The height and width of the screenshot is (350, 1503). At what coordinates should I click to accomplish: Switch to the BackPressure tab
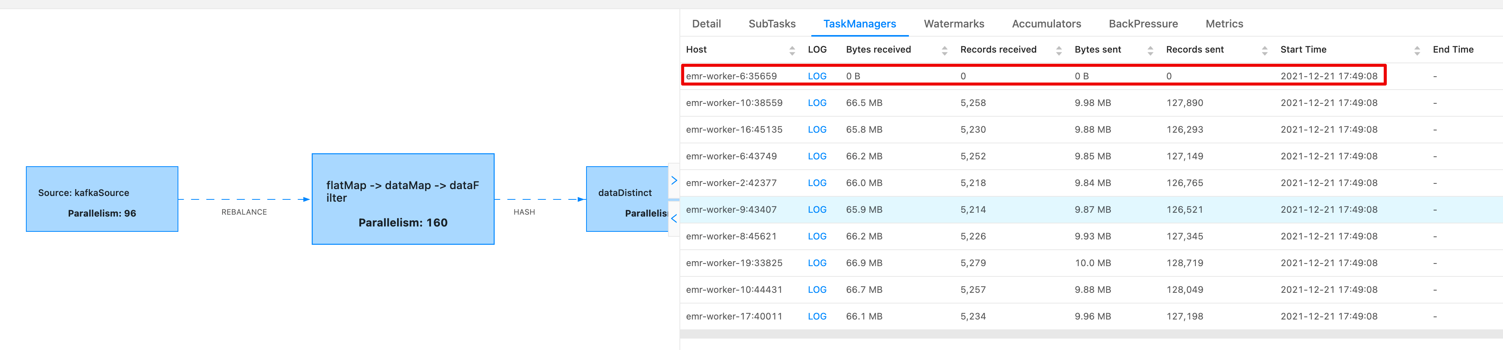(1143, 23)
